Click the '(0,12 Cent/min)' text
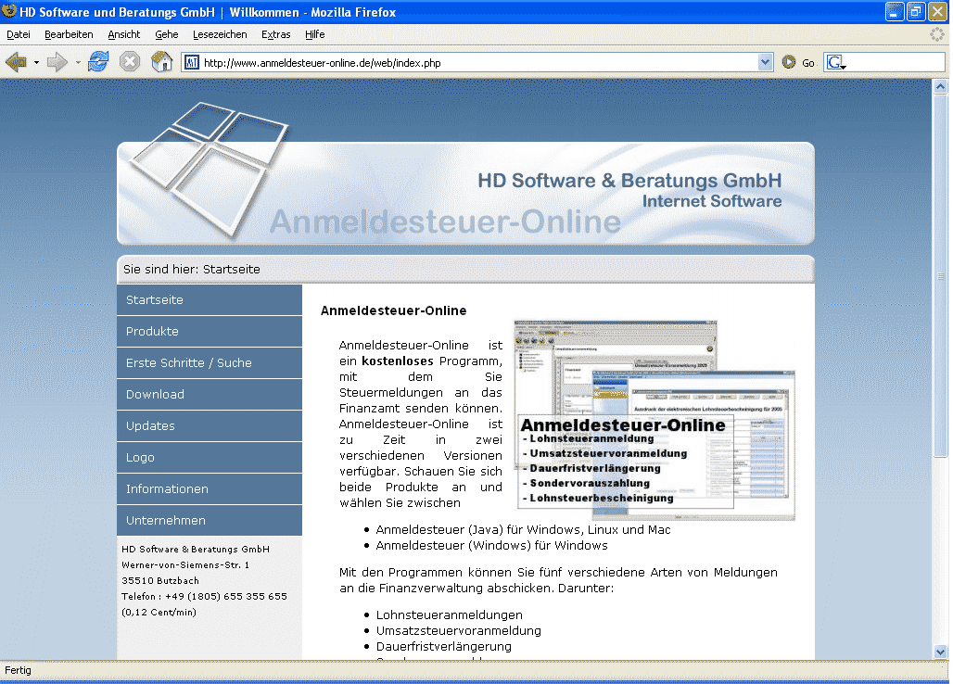Viewport: 953px width, 684px height. [x=159, y=613]
